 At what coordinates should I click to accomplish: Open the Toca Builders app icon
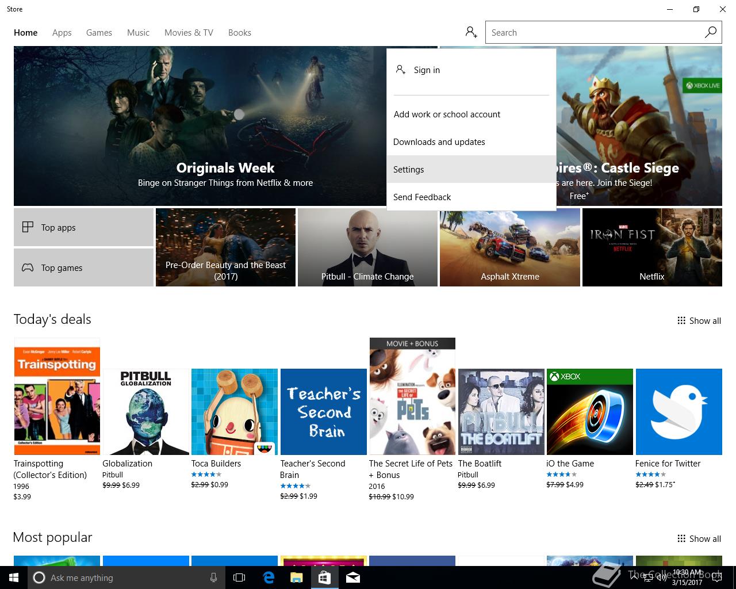tap(235, 412)
